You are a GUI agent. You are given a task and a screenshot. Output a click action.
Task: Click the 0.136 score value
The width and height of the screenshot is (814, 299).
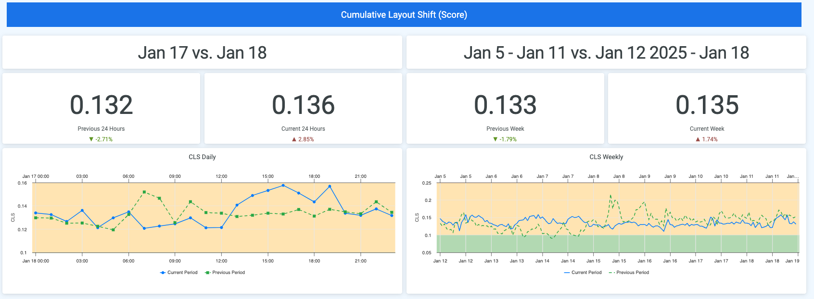point(304,105)
